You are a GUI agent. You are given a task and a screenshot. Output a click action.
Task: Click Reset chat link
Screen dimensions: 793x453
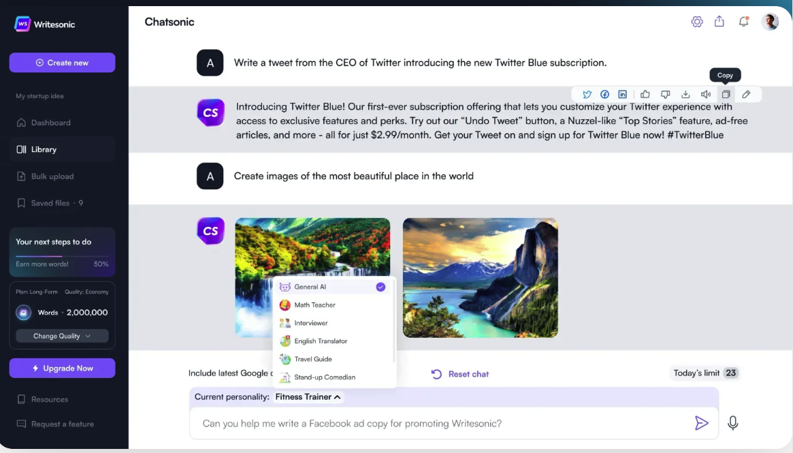(459, 374)
